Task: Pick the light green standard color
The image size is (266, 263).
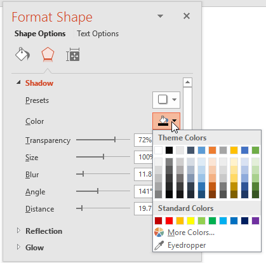Action: pyautogui.click(x=201, y=220)
